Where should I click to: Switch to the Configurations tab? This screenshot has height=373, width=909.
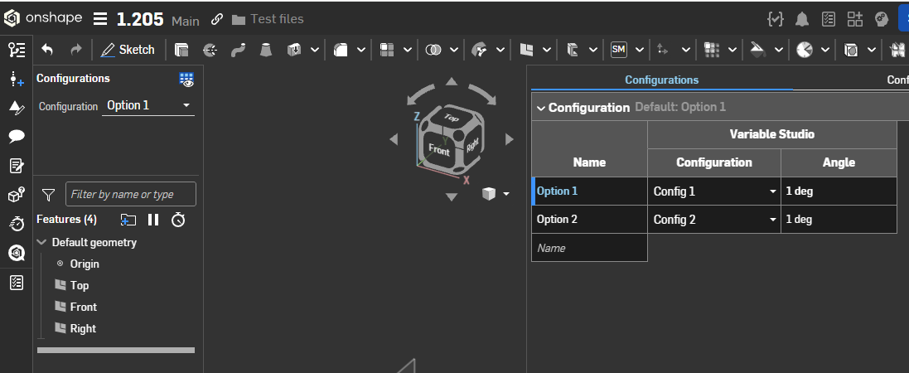(x=661, y=80)
